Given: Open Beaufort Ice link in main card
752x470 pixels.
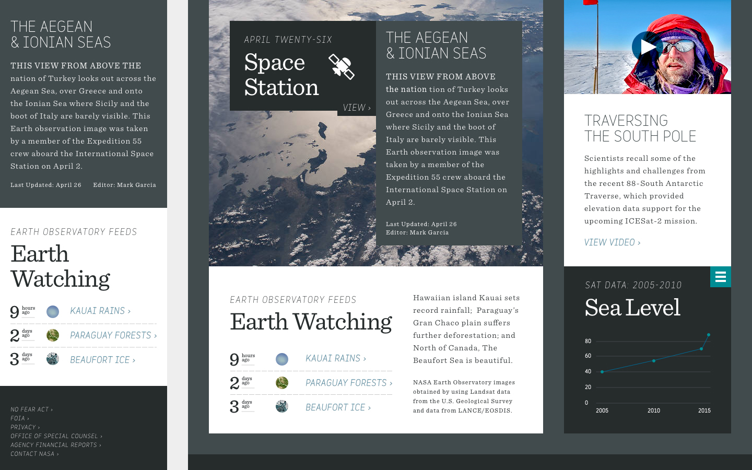Looking at the screenshot, I should [x=338, y=407].
